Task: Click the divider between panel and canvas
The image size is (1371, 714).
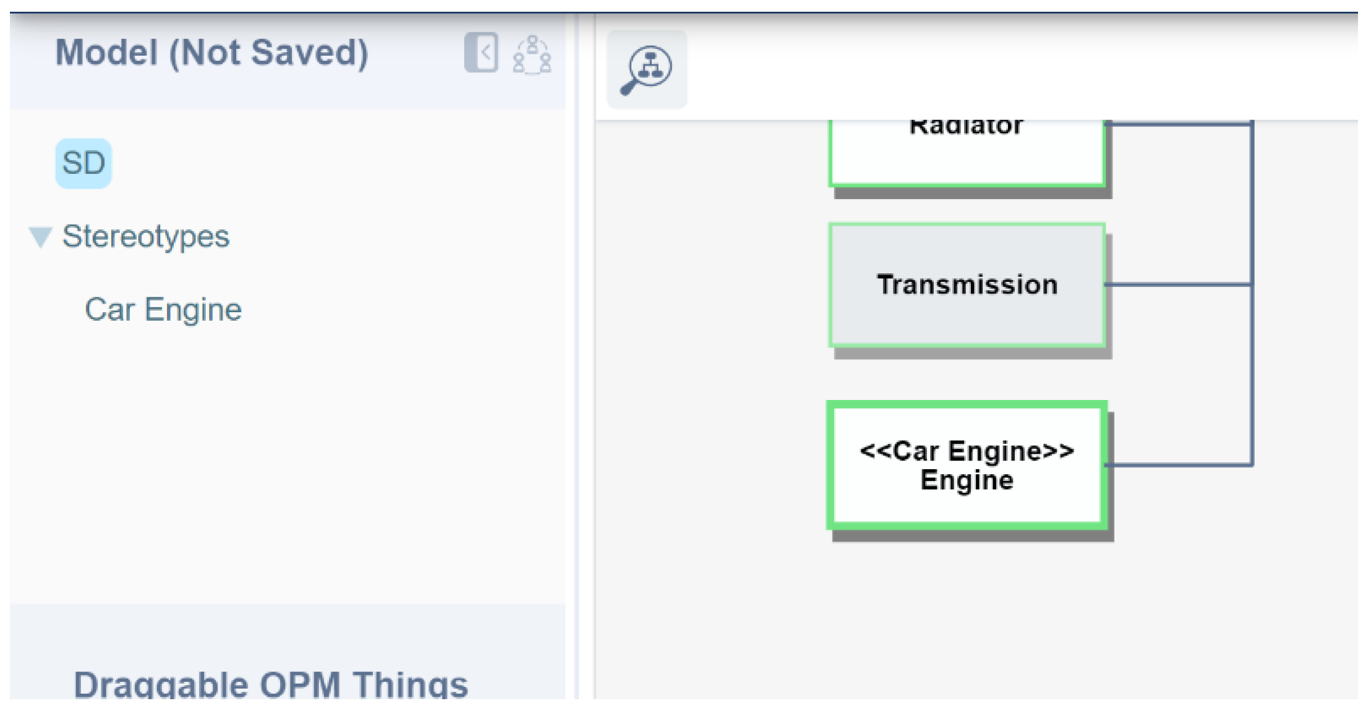Action: tap(576, 371)
